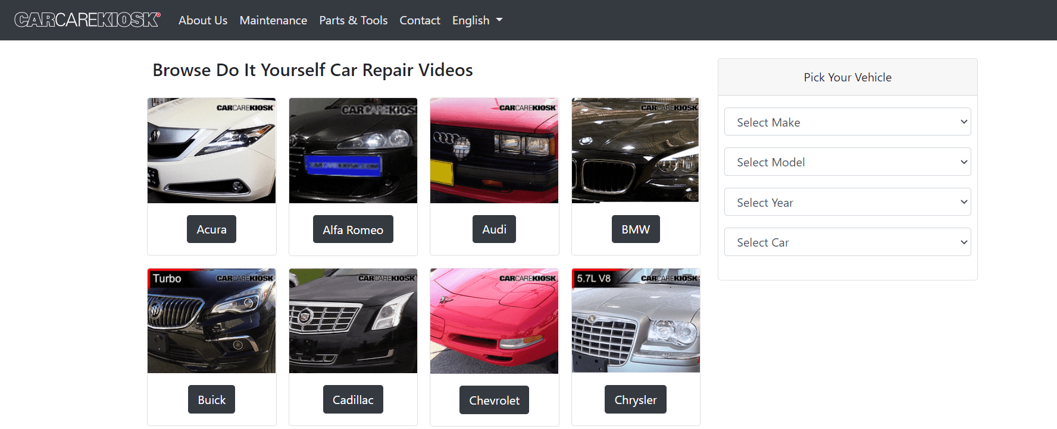Click the Audi button
1057x429 pixels.
coord(494,229)
